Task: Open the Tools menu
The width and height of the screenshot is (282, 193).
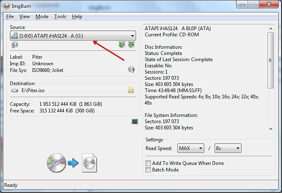Action: coord(60,17)
